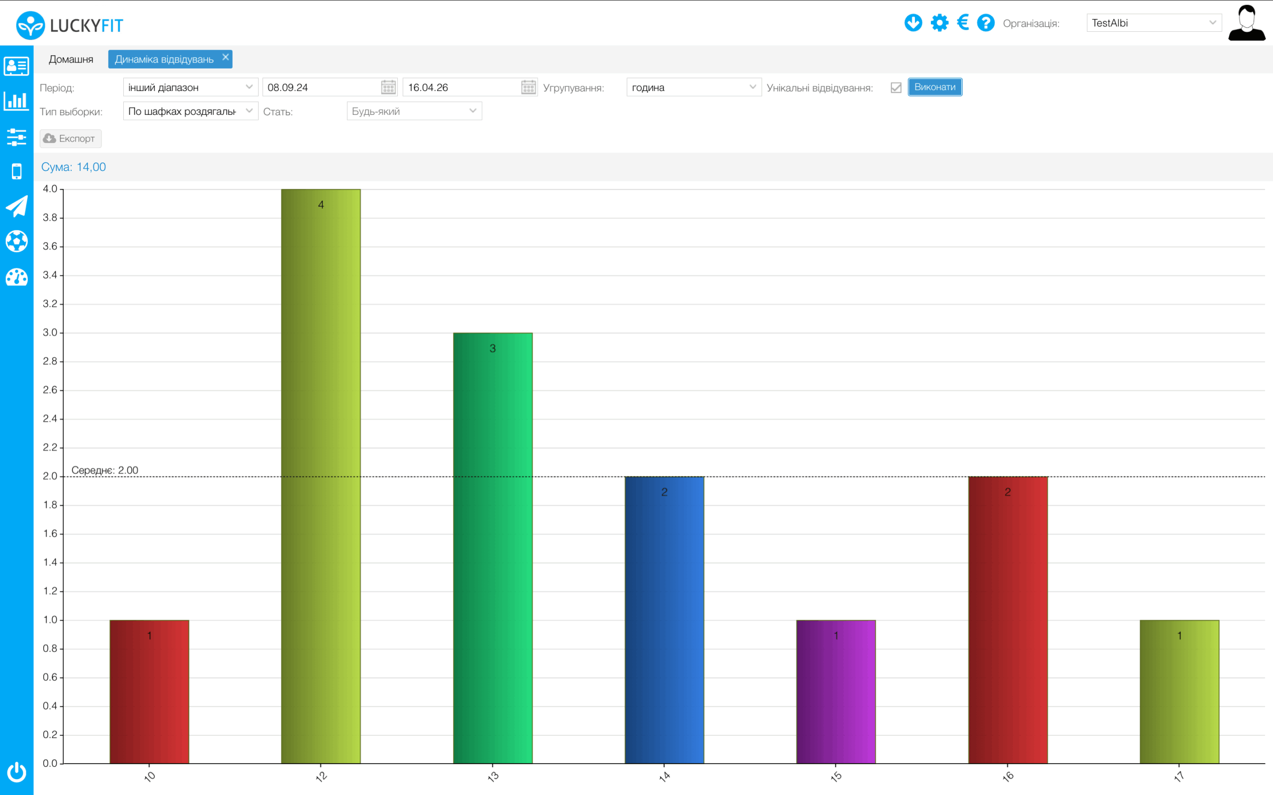Expand the Період dropdown
Screen dimensions: 1273x795
pos(190,87)
